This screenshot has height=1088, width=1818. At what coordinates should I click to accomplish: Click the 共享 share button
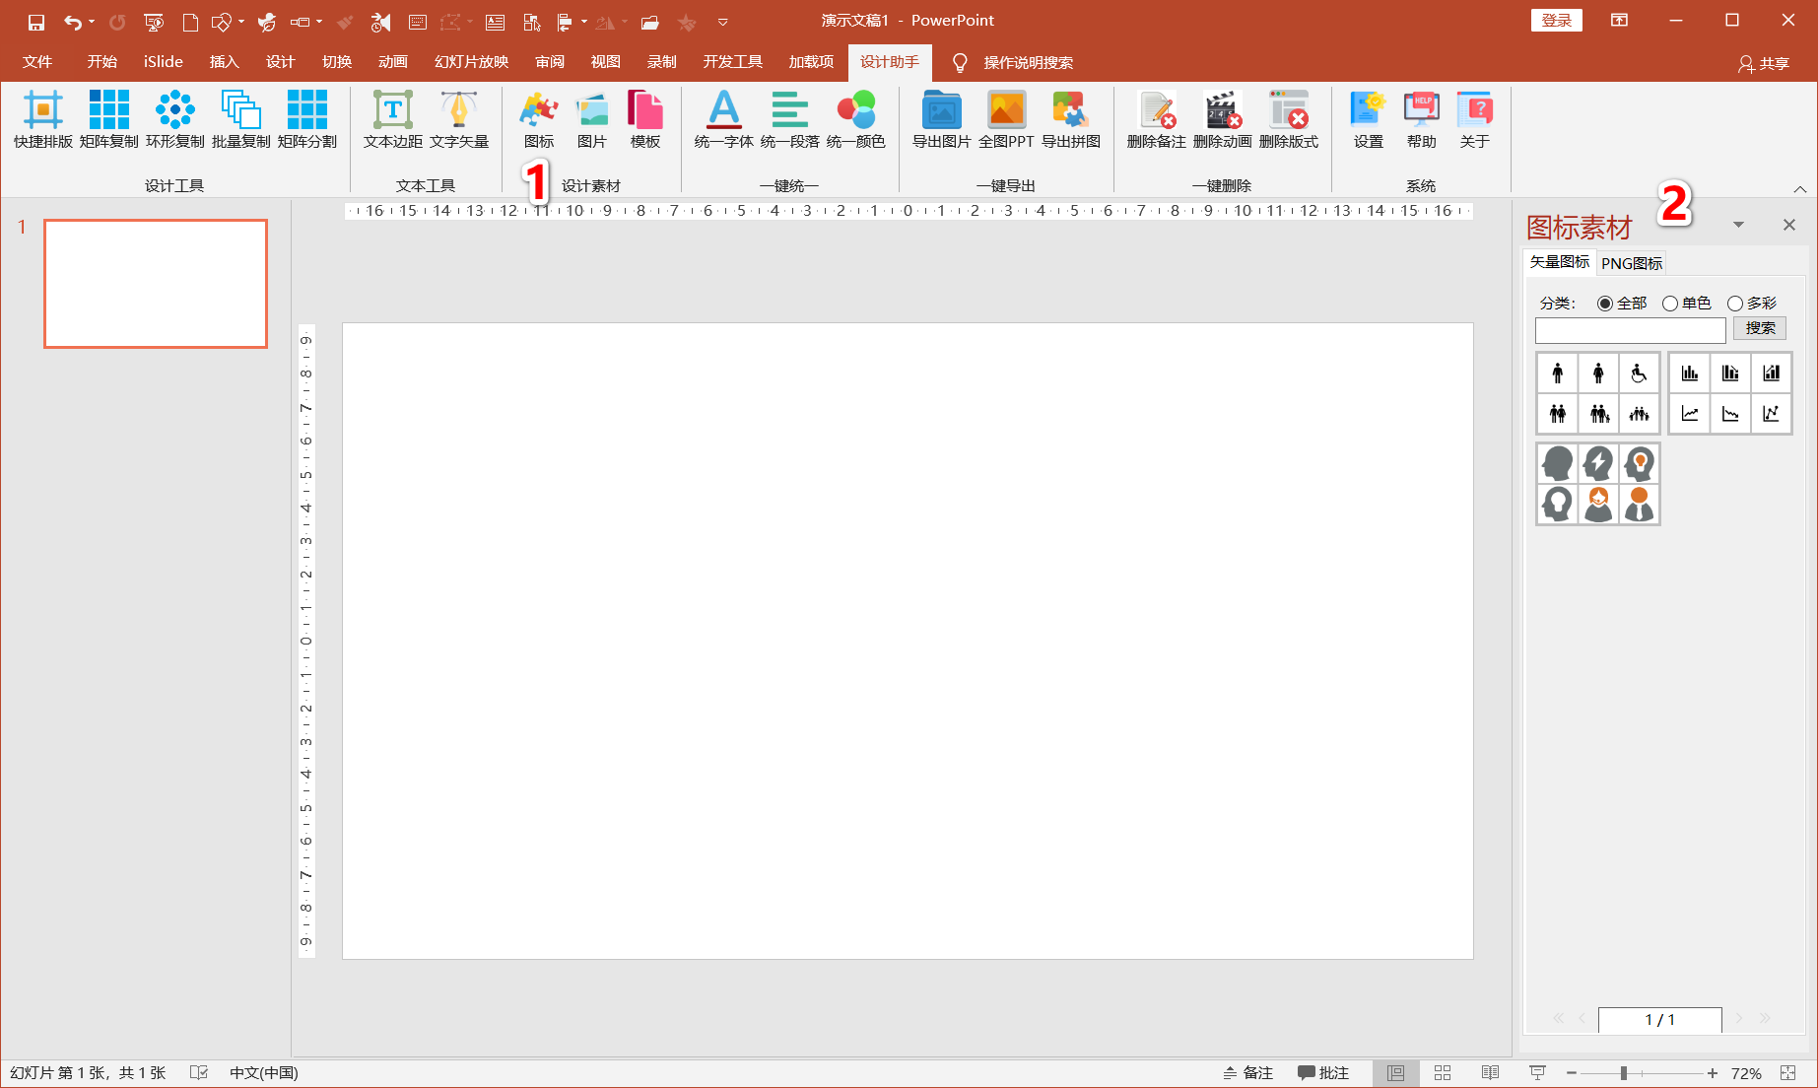click(x=1764, y=63)
